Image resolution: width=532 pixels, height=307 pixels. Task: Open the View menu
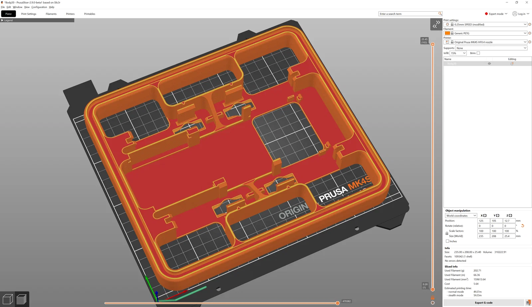27,7
